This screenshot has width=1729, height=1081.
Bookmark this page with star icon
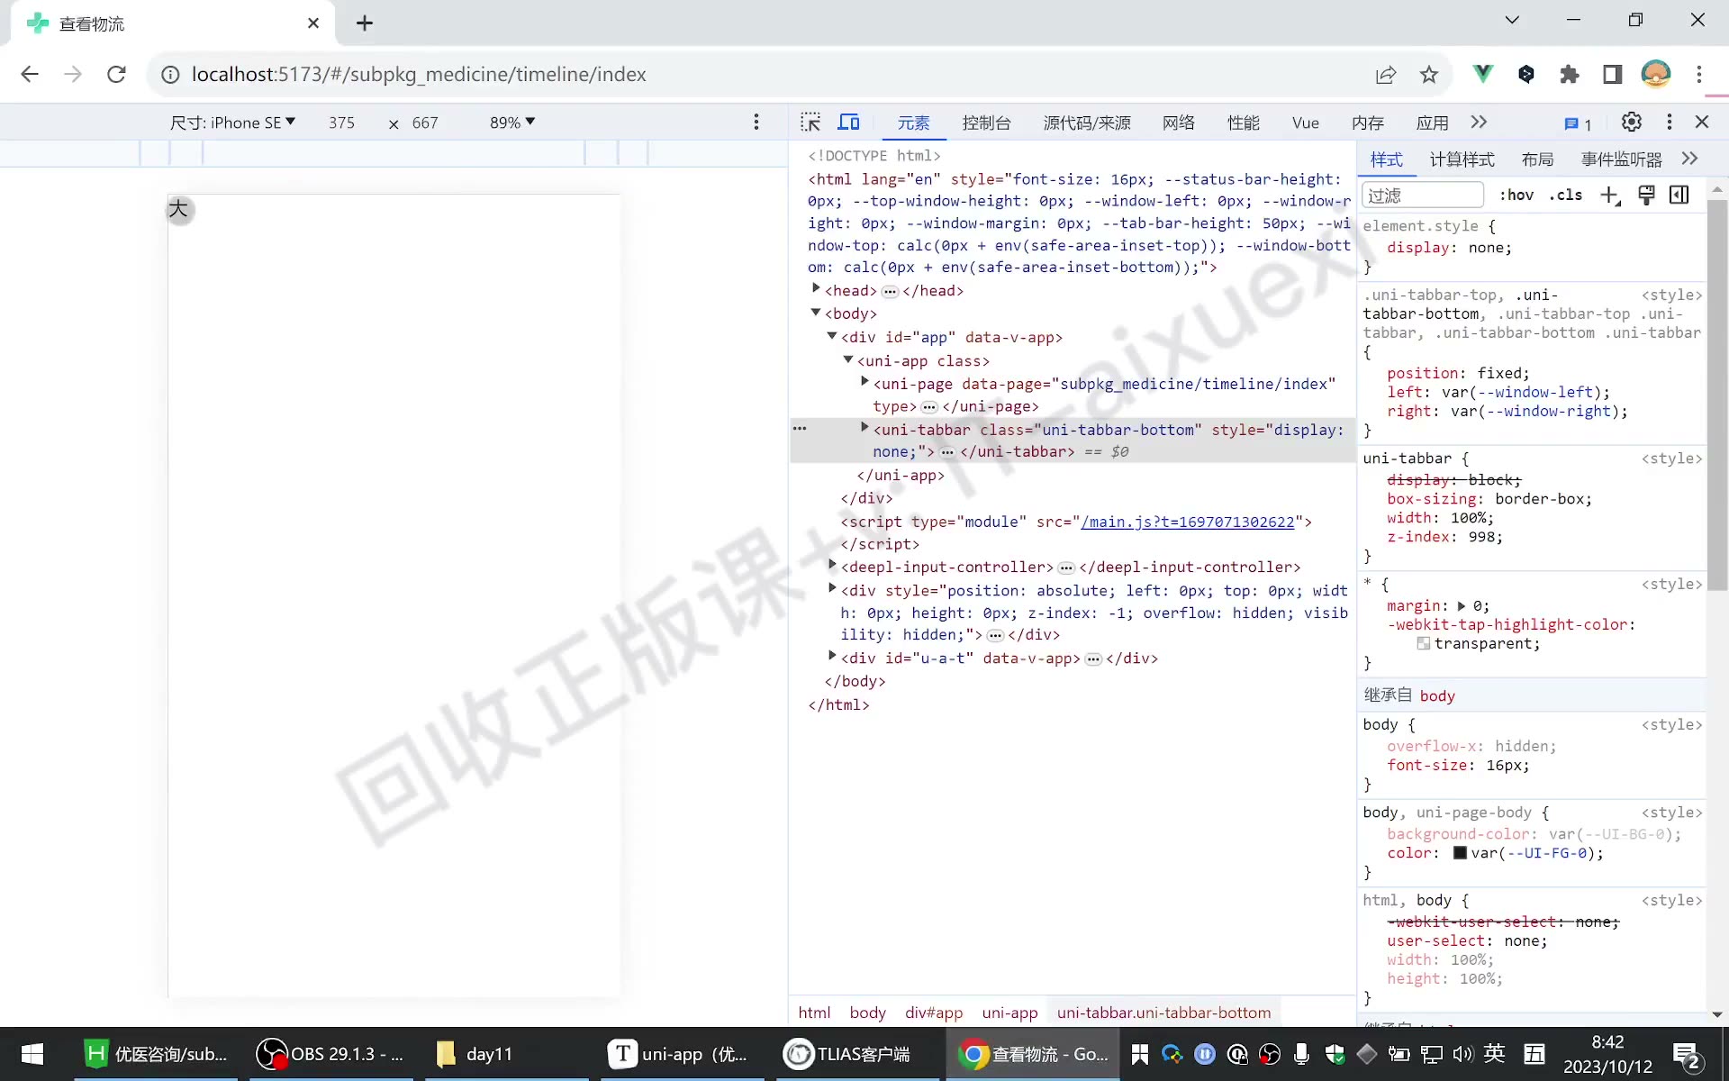(1429, 75)
